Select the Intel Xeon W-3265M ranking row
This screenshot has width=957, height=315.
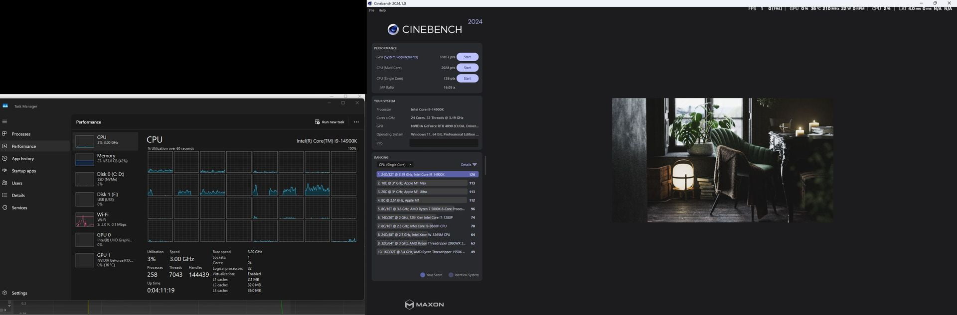[427, 234]
